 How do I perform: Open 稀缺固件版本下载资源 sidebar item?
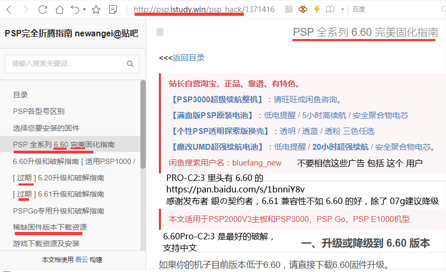pos(50,227)
